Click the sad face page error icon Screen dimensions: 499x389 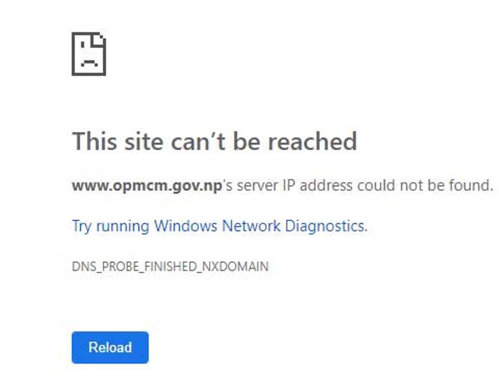click(89, 54)
